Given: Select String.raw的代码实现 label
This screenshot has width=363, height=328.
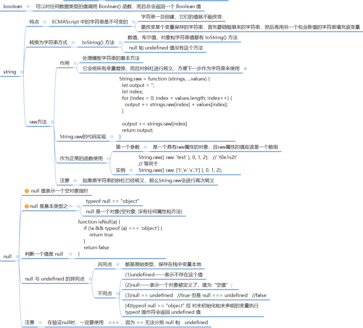Looking at the screenshot, I should [83, 137].
